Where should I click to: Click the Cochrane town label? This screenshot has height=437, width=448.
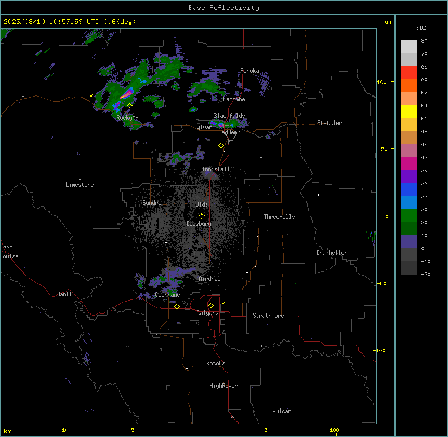(167, 295)
